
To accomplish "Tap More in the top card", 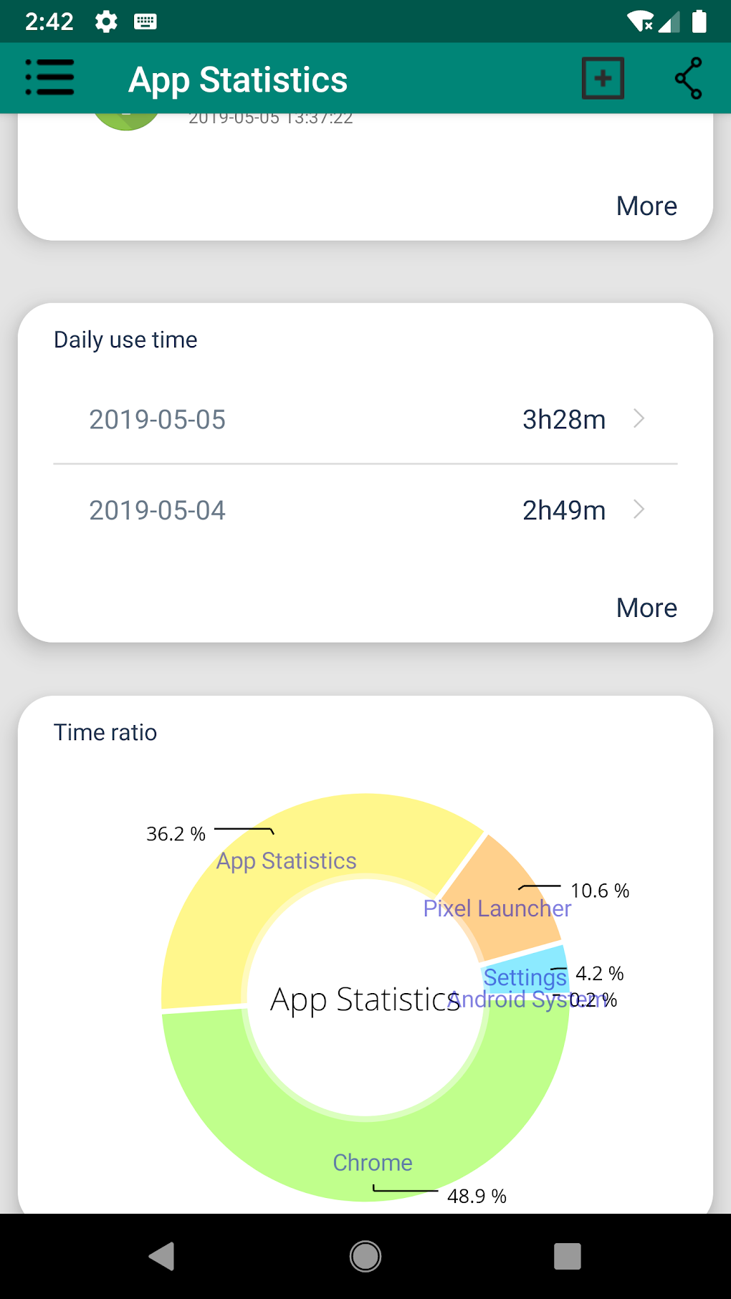I will [x=646, y=206].
